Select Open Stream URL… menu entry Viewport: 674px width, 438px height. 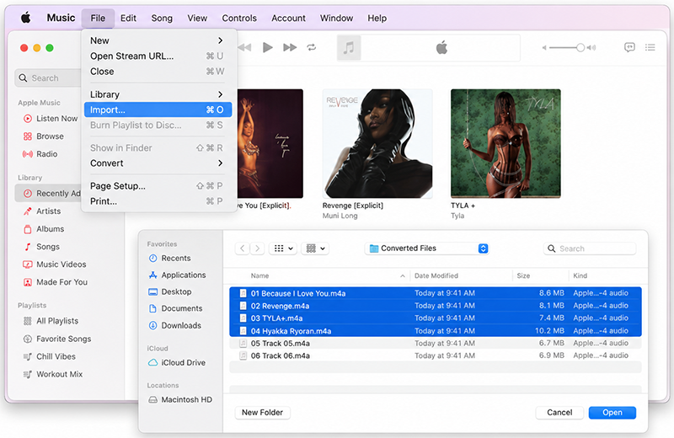coord(158,56)
